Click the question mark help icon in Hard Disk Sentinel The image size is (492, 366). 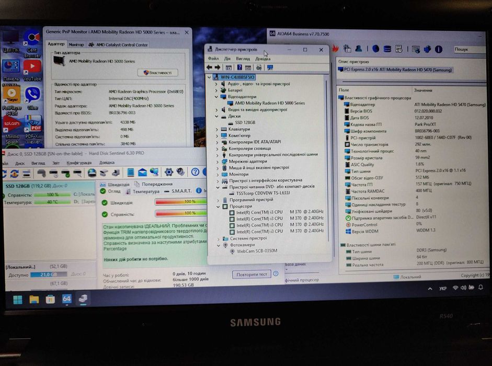tap(195, 171)
